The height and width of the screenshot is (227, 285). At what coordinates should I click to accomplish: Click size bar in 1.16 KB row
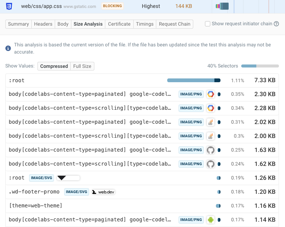click(218, 206)
